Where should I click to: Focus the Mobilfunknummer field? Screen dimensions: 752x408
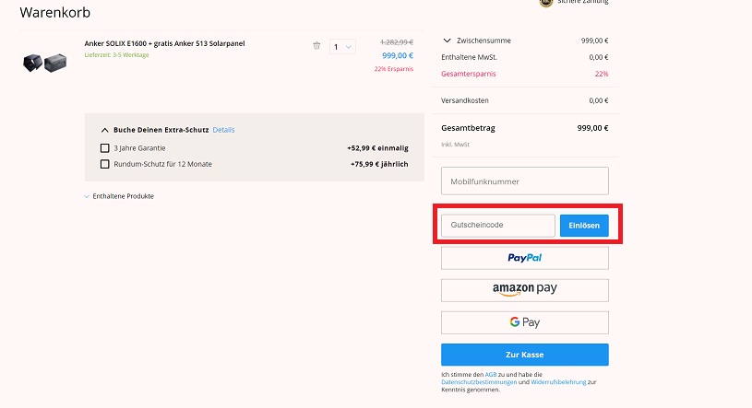pos(524,181)
